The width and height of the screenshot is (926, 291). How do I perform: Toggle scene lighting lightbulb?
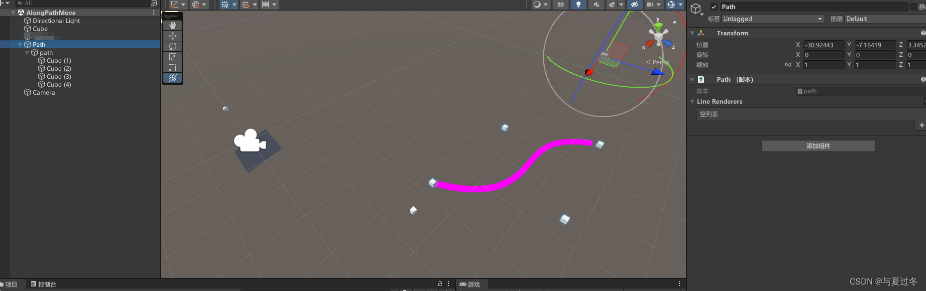pyautogui.click(x=578, y=4)
